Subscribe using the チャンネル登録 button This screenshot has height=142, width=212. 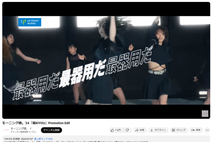click(52, 130)
